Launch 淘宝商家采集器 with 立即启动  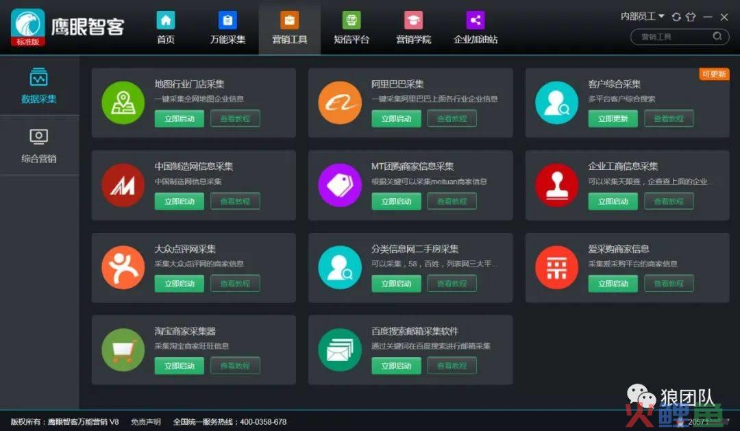click(180, 365)
